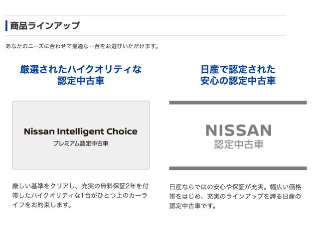
Task: Click the あなたのニーズに合わせて intro sentence
Action: [x=82, y=46]
